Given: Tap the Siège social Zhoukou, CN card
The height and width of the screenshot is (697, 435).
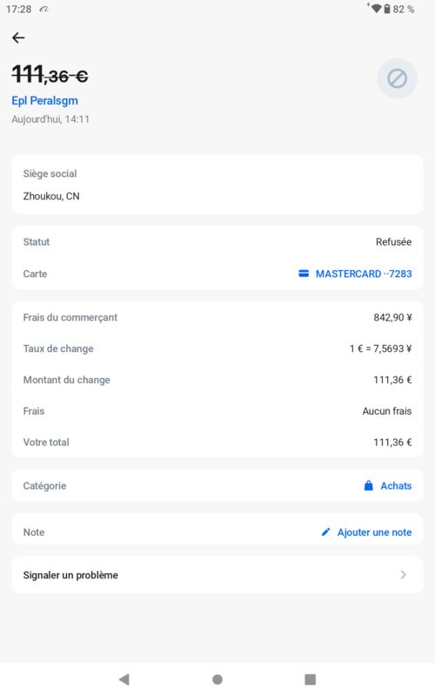Looking at the screenshot, I should [x=217, y=185].
